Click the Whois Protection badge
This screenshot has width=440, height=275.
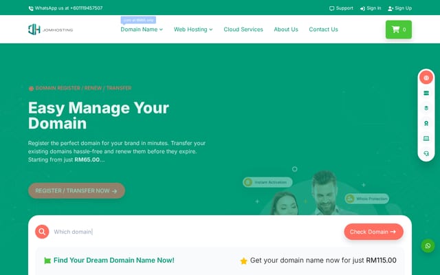[x=366, y=199]
